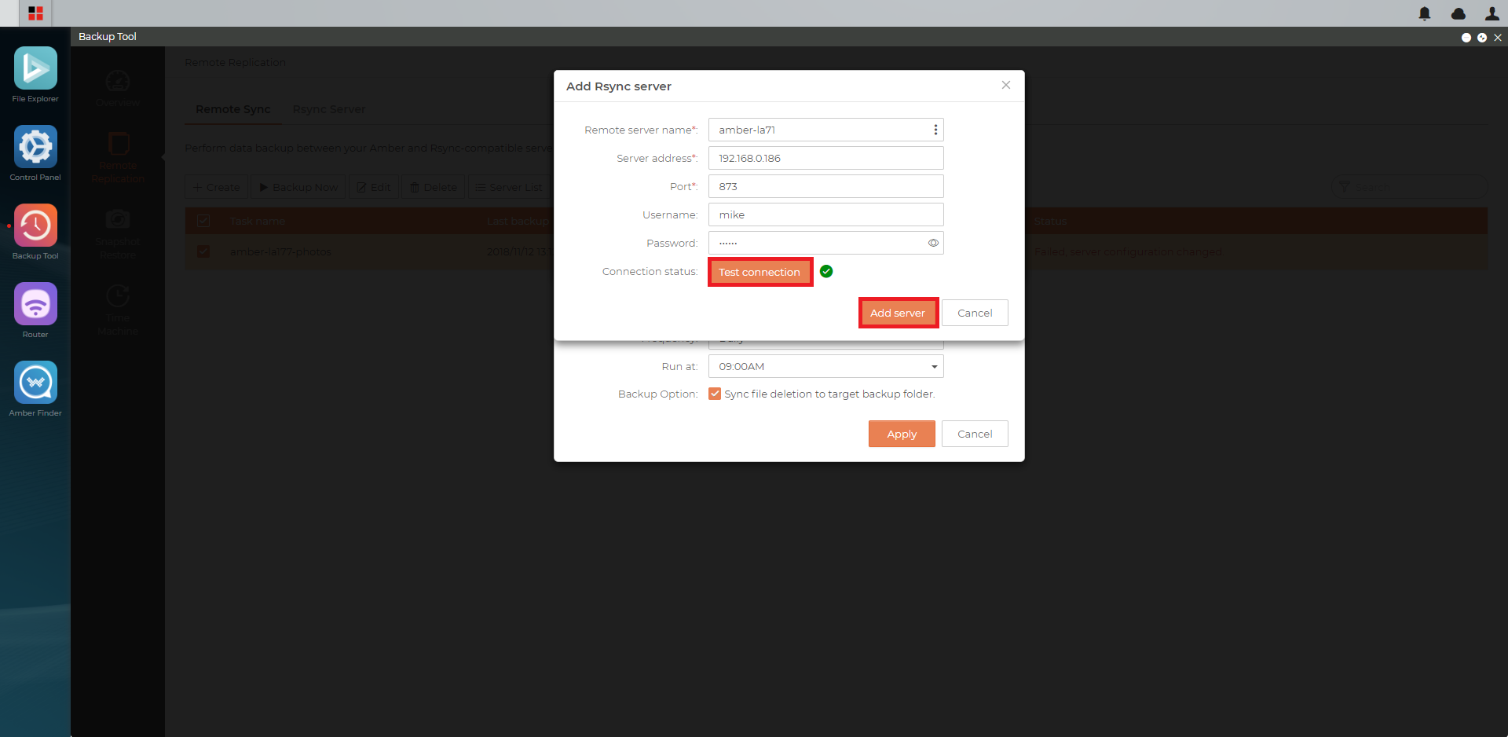The height and width of the screenshot is (737, 1508).
Task: Toggle checkbox for amber-la177-photos task
Action: coord(203,251)
